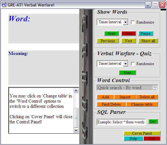This screenshot has height=145, width=167.
Task: Start showing words with green Start button
Action: (111, 34)
